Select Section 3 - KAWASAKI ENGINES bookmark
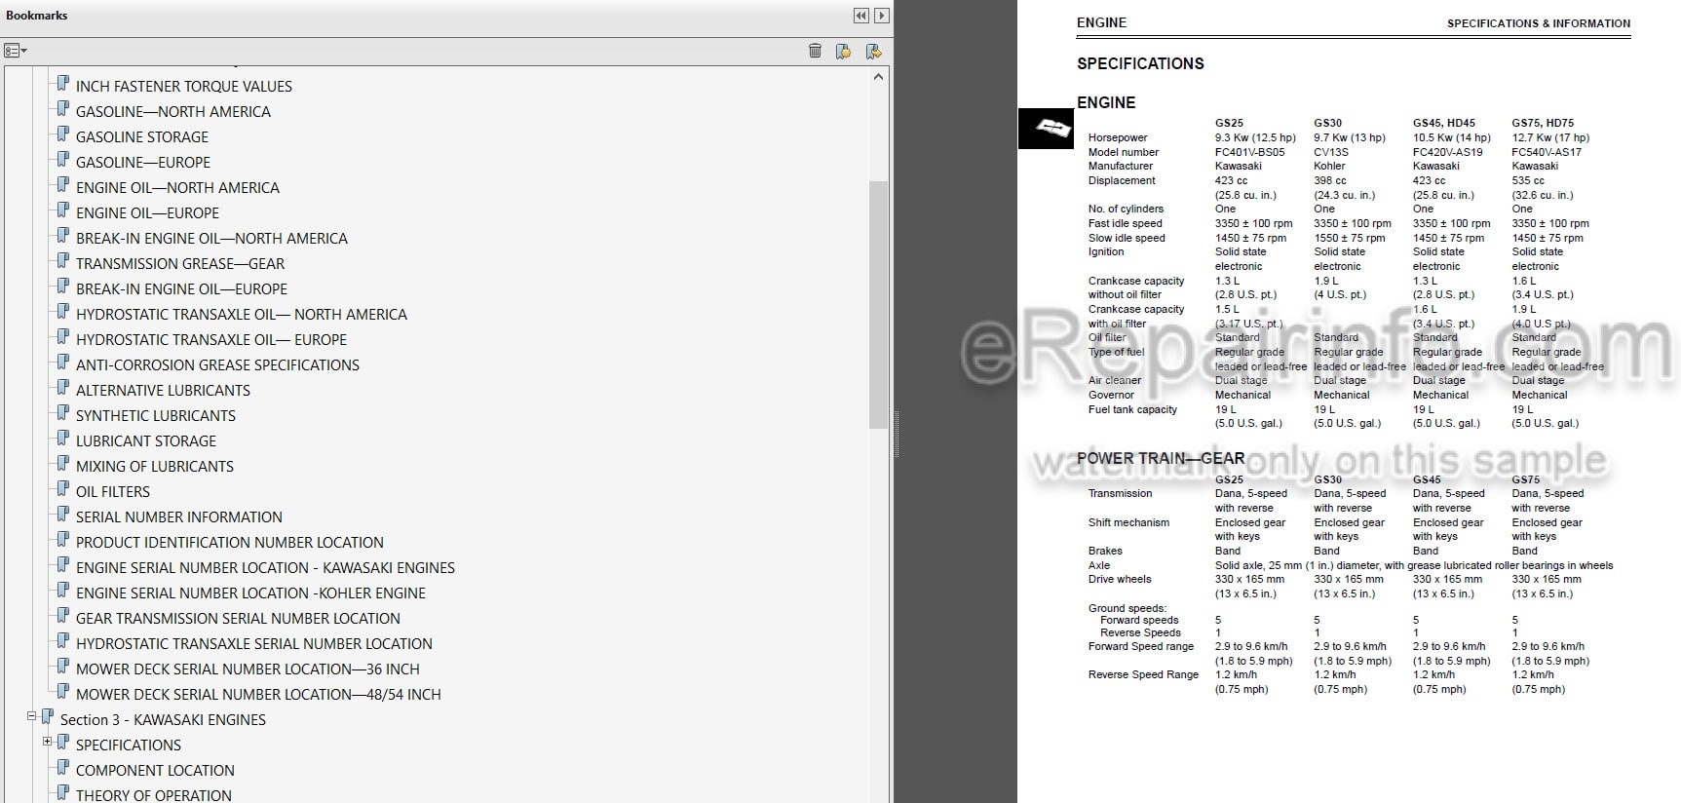 click(163, 720)
